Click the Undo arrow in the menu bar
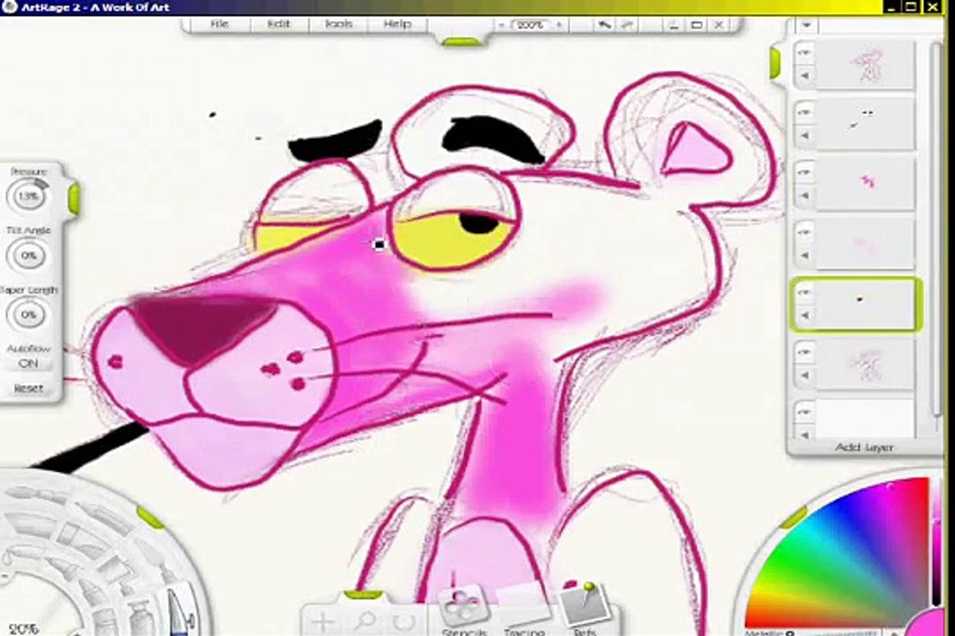 (604, 25)
